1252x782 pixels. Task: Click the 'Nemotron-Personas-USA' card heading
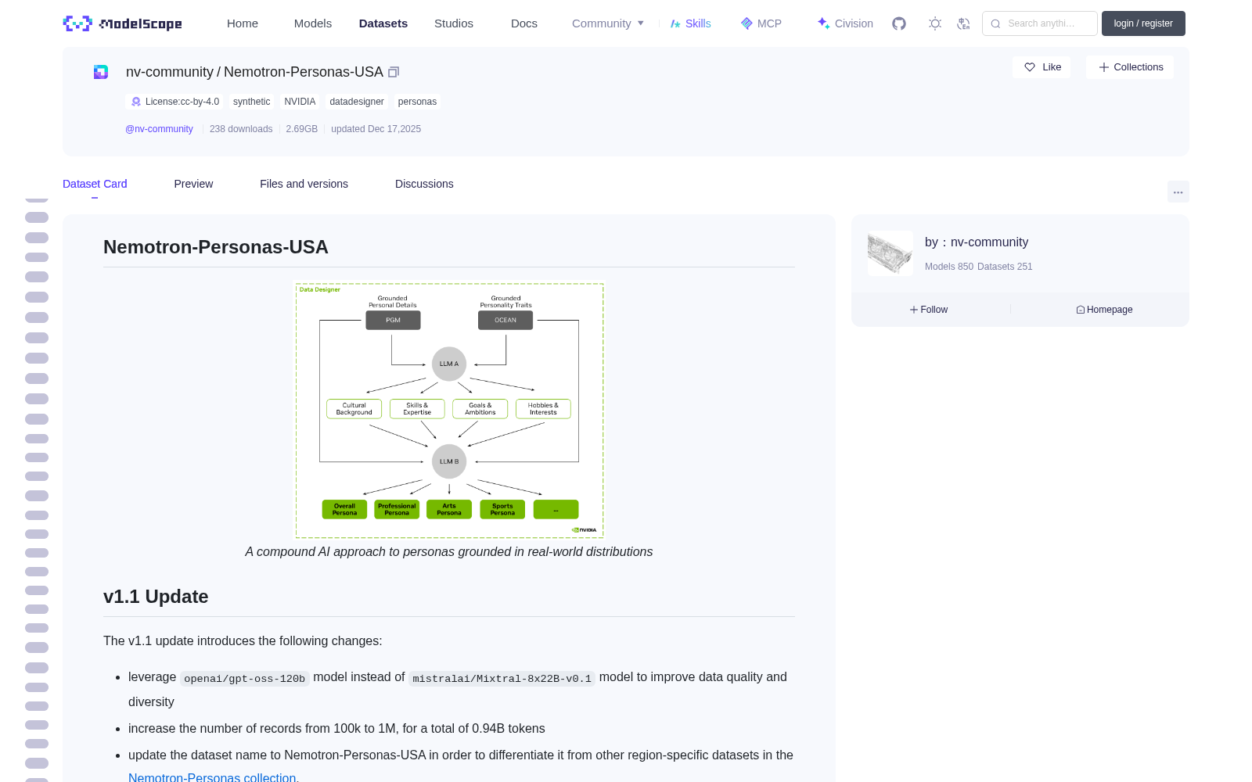[x=216, y=247]
